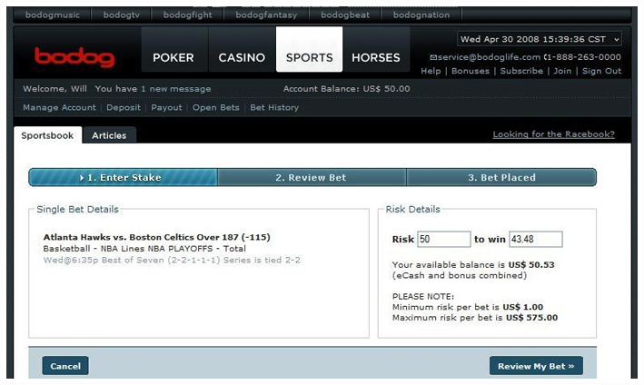Cancel the bet with the Cancel button
The image size is (644, 385).
[65, 366]
